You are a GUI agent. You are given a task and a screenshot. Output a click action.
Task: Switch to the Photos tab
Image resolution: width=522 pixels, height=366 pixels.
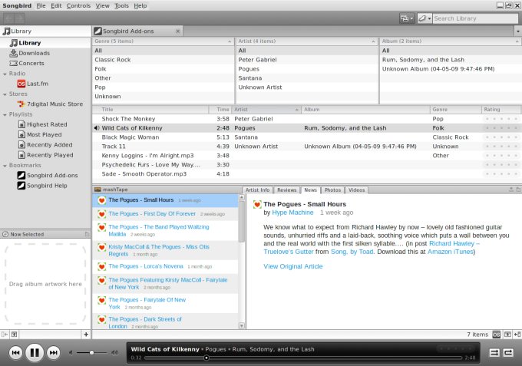(x=332, y=190)
